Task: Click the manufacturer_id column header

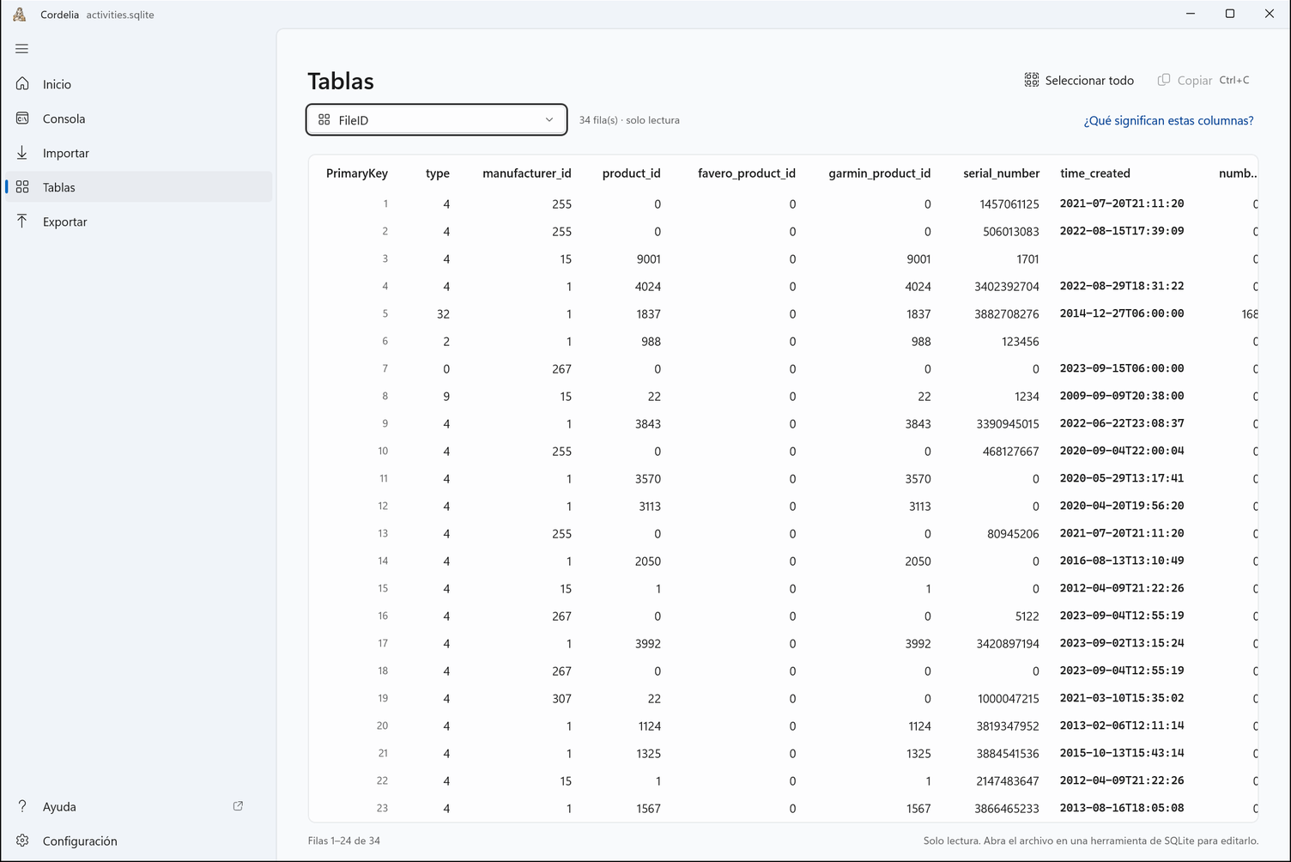Action: point(527,173)
